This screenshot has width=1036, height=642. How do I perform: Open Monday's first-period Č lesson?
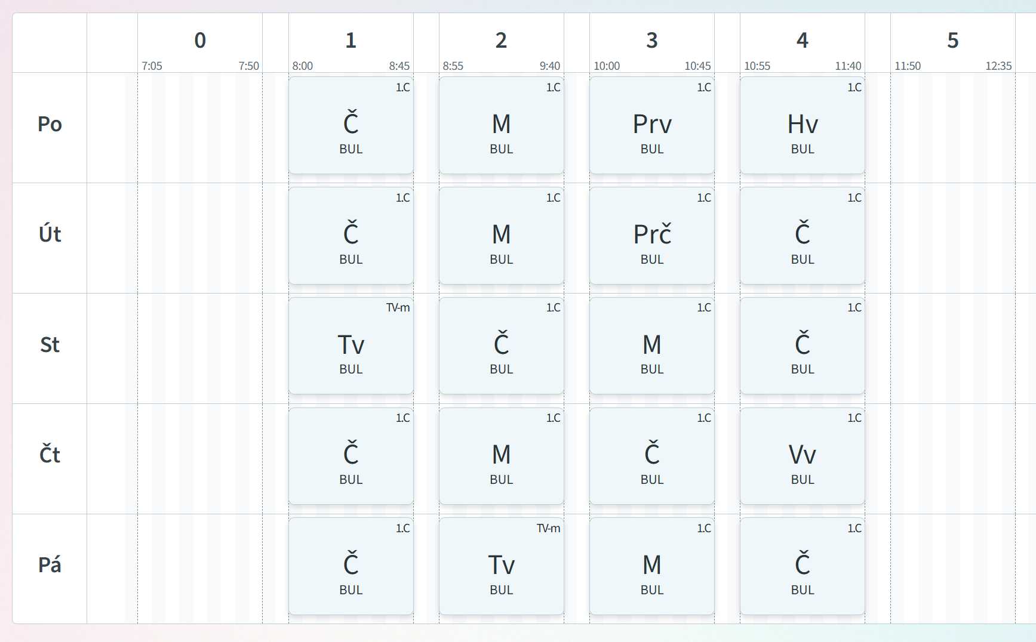(x=351, y=125)
